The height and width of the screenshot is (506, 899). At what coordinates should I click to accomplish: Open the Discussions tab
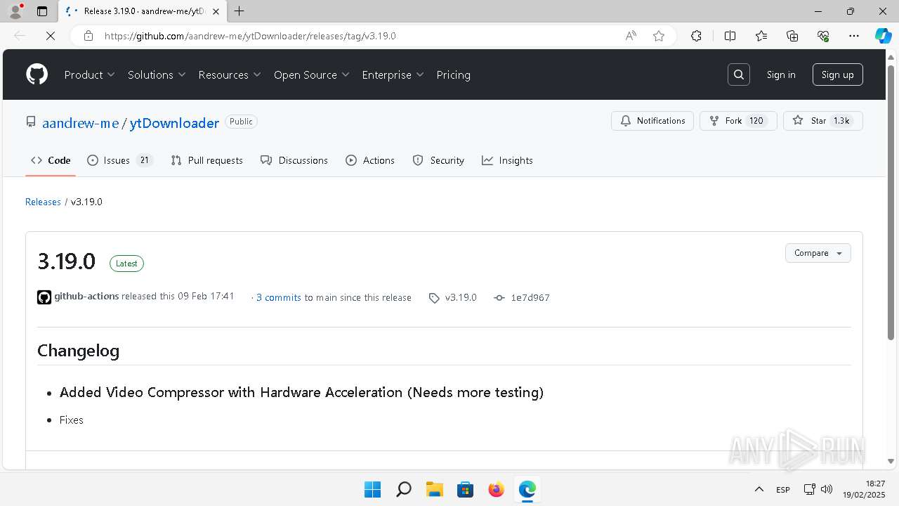click(x=294, y=160)
